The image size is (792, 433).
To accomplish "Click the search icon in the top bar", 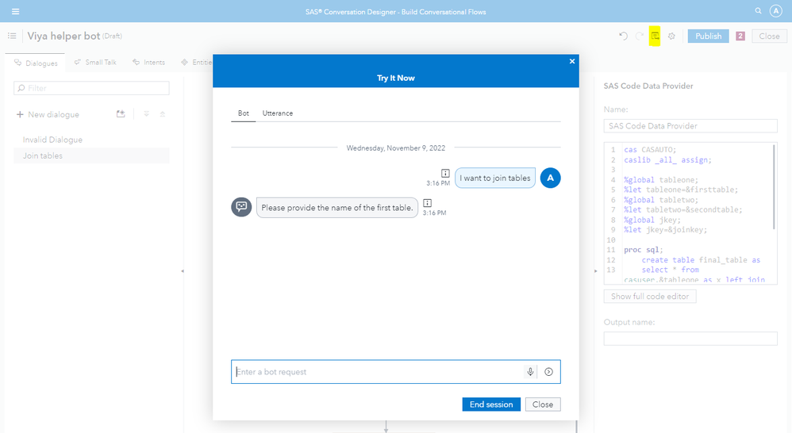I will (x=758, y=10).
